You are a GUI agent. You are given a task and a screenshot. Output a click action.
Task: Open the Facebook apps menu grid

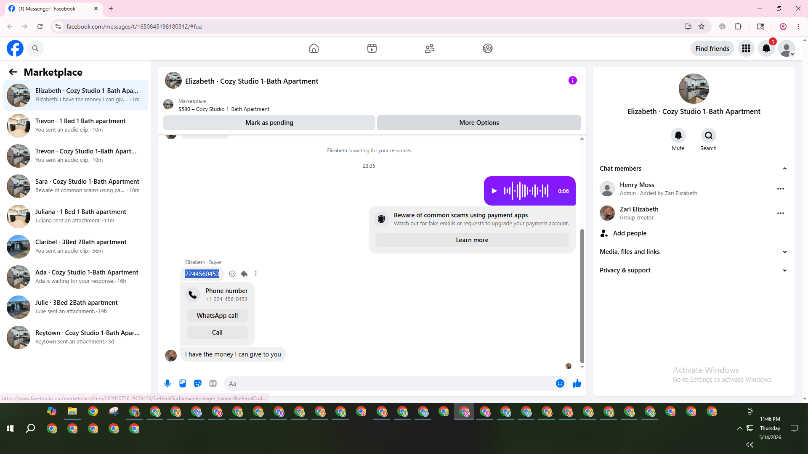point(746,48)
